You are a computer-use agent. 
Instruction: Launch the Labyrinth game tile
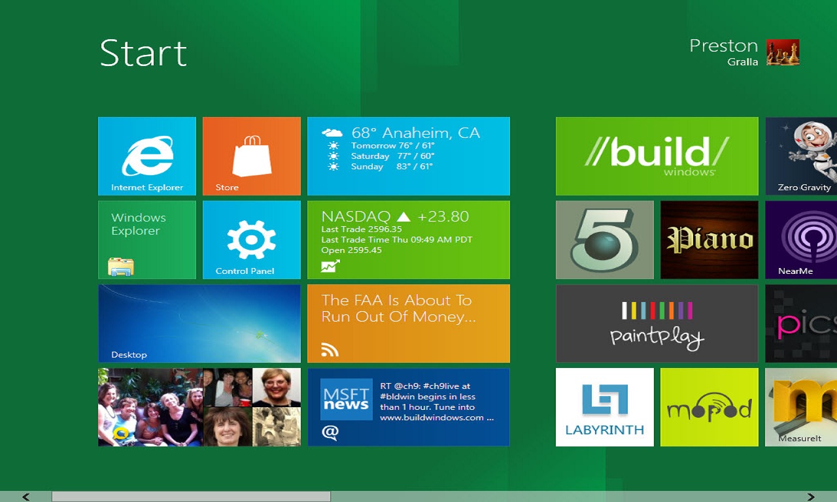click(605, 407)
